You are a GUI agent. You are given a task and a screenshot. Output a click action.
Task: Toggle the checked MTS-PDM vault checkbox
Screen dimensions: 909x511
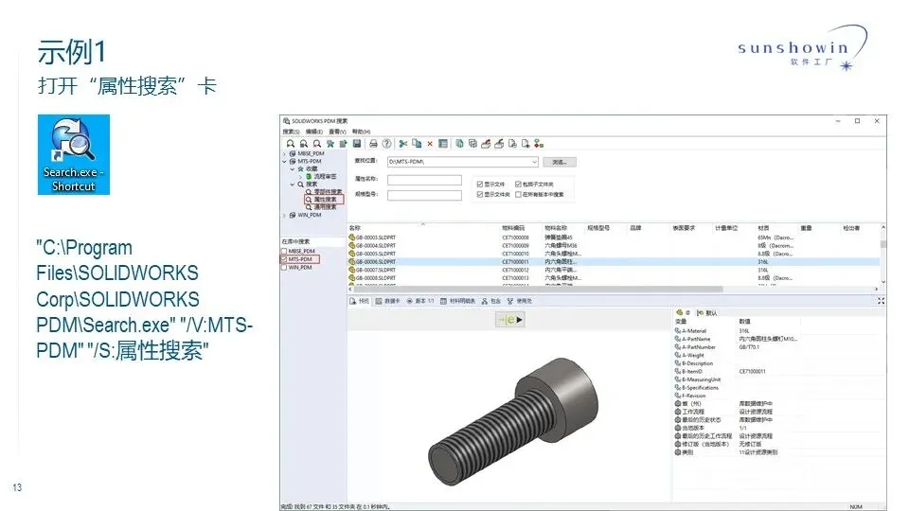pyautogui.click(x=284, y=259)
